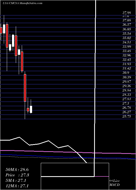Click the 36.05 price axis label
The height and width of the screenshot is (190, 136).
point(127,29)
